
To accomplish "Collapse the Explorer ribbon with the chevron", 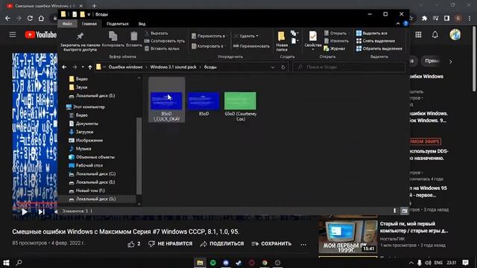I will click(398, 24).
